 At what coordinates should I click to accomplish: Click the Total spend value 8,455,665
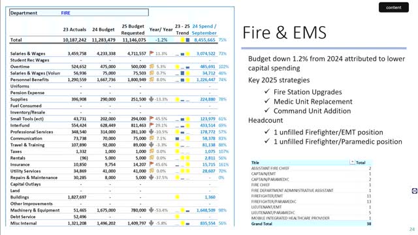point(204,40)
